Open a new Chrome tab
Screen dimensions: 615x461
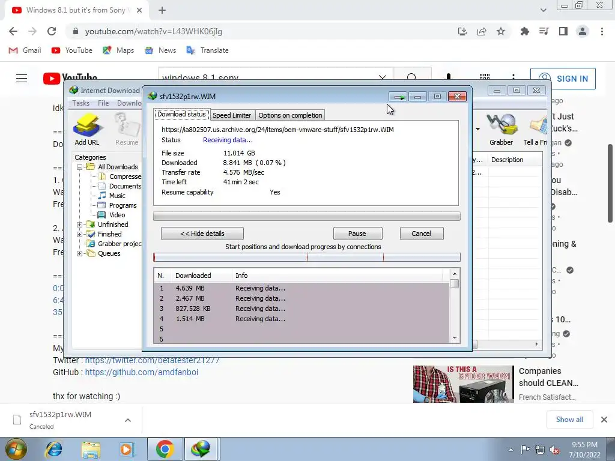162,10
